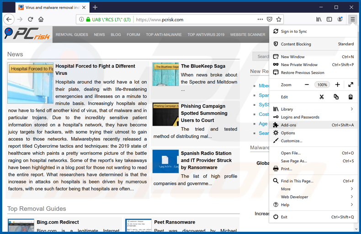Expand the More submenu
Viewport: 361px width, 234px height.
click(x=313, y=189)
